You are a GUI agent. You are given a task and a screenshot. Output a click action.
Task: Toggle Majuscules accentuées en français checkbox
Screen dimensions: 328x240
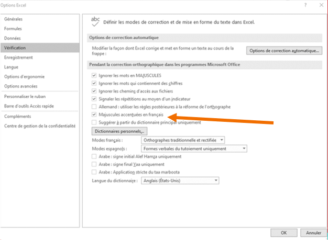click(x=94, y=114)
